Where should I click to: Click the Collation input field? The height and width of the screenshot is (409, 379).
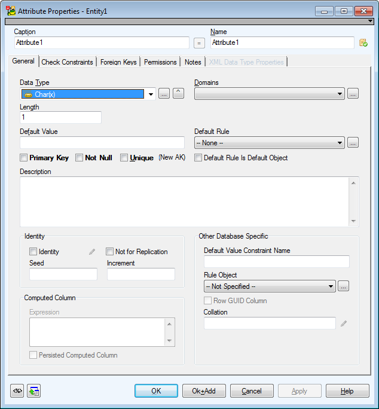click(x=270, y=323)
